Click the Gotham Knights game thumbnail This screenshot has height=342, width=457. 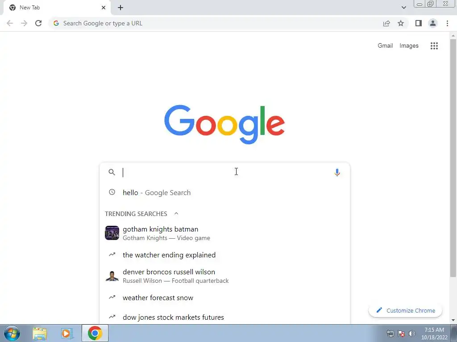coord(112,233)
